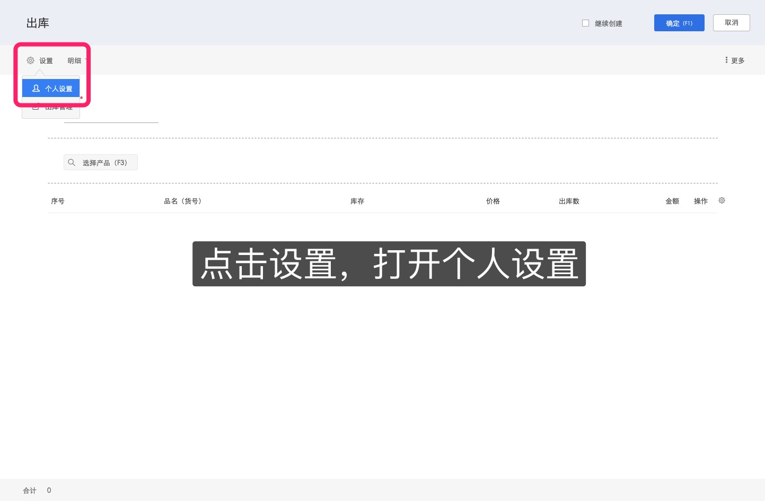The image size is (765, 501).
Task: Click the 序号 column header
Action: pos(58,201)
